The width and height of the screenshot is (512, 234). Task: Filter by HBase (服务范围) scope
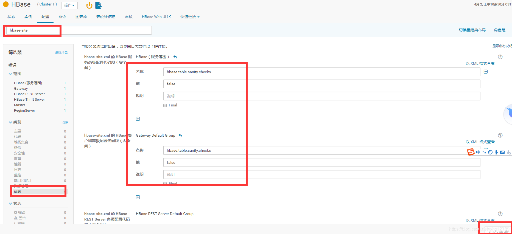coord(28,83)
